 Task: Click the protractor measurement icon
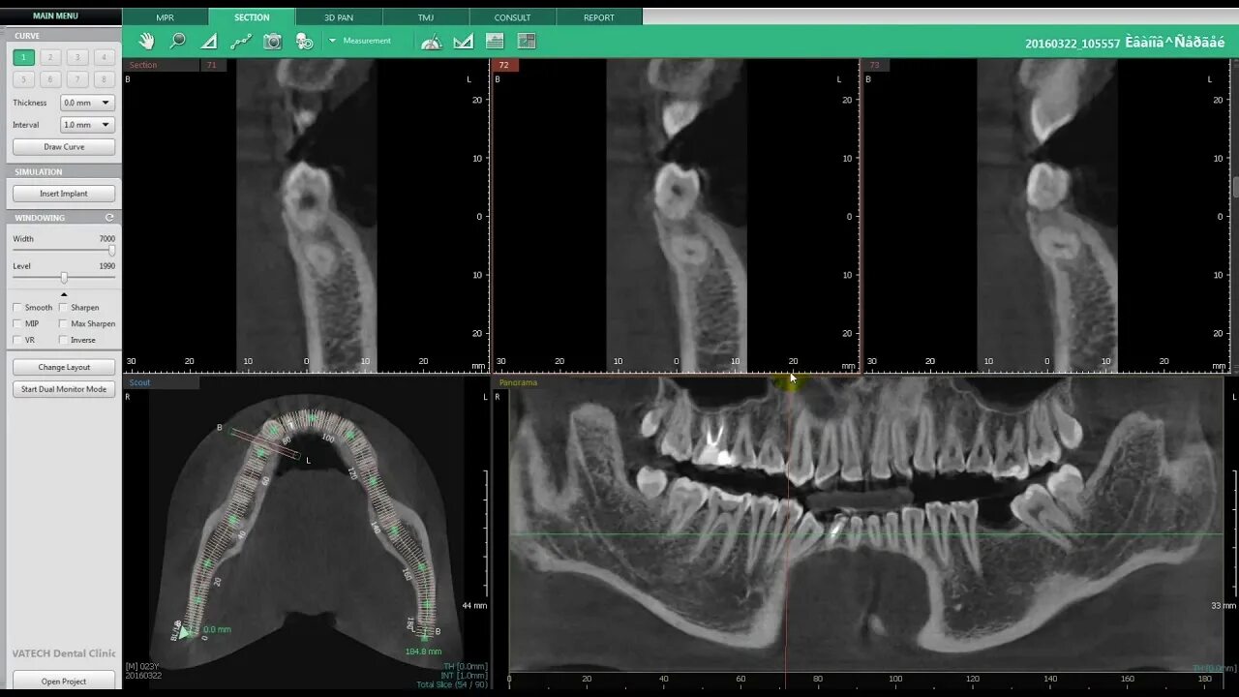pyautogui.click(x=432, y=41)
